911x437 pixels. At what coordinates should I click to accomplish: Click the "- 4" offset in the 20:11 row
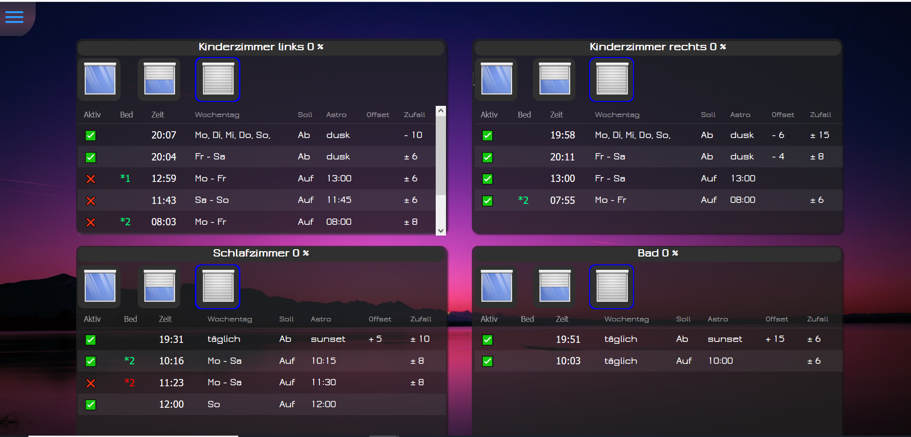tap(778, 157)
